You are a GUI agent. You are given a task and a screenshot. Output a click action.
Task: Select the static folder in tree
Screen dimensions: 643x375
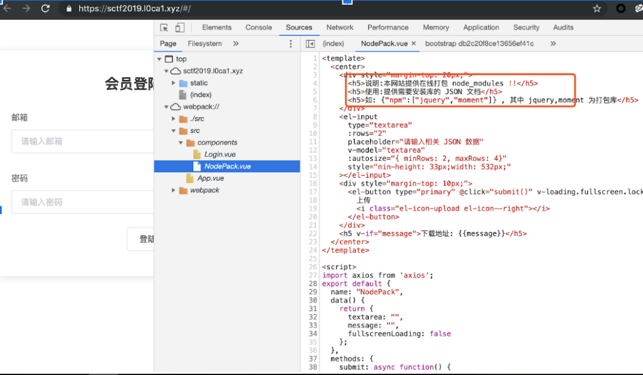pos(199,83)
